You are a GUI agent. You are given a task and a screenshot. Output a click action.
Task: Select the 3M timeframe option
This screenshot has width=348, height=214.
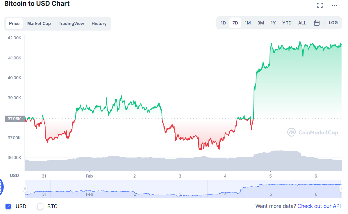pos(260,23)
